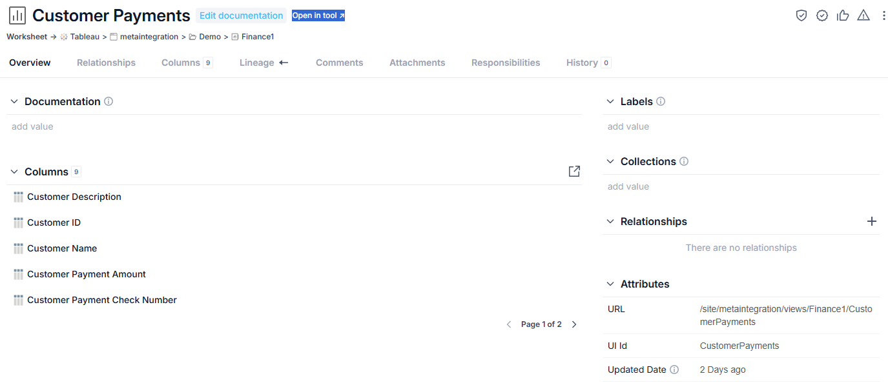Open the Customer Payment Check Number column

coord(102,300)
